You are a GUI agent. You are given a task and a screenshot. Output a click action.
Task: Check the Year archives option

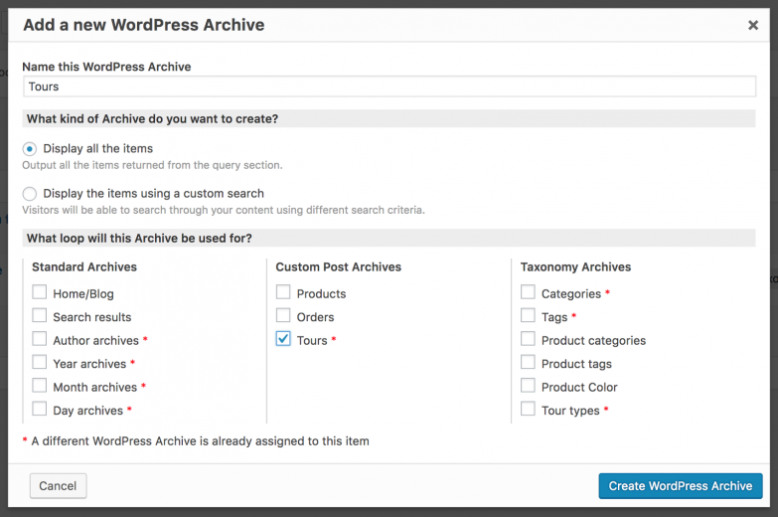pos(39,362)
